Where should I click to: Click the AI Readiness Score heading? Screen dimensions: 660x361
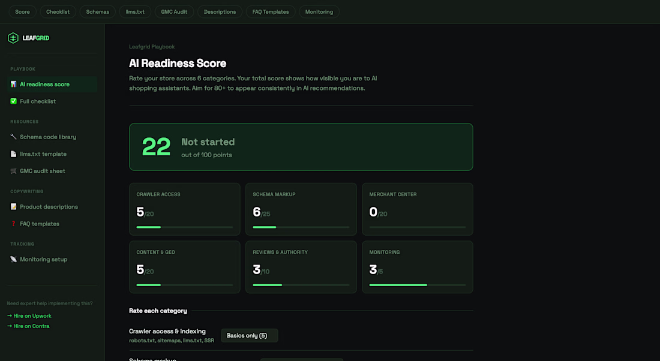(x=178, y=63)
